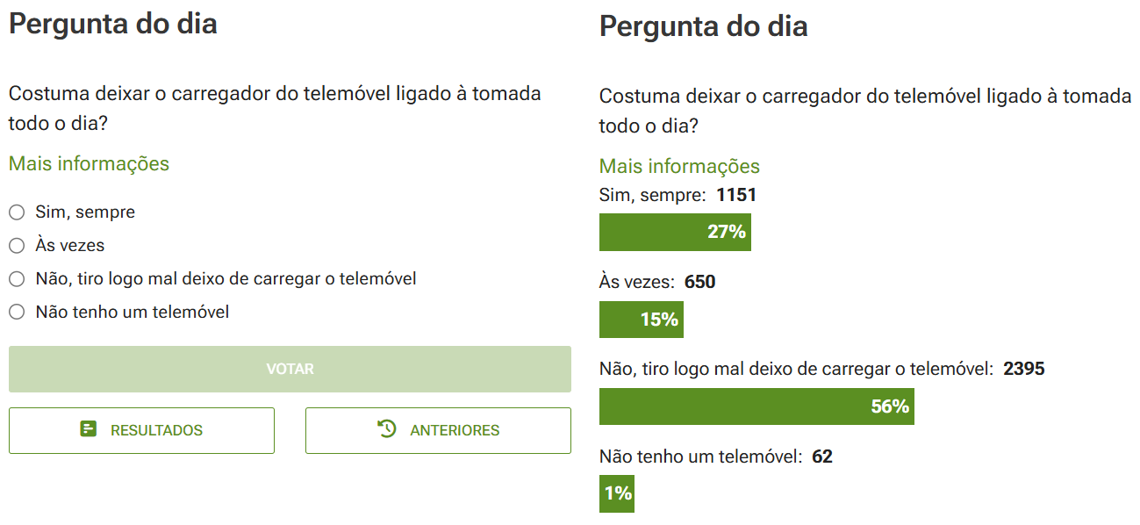Screen dimensions: 1140x525
Task: Click the "Às vezes: 650" result label
Action: (657, 282)
